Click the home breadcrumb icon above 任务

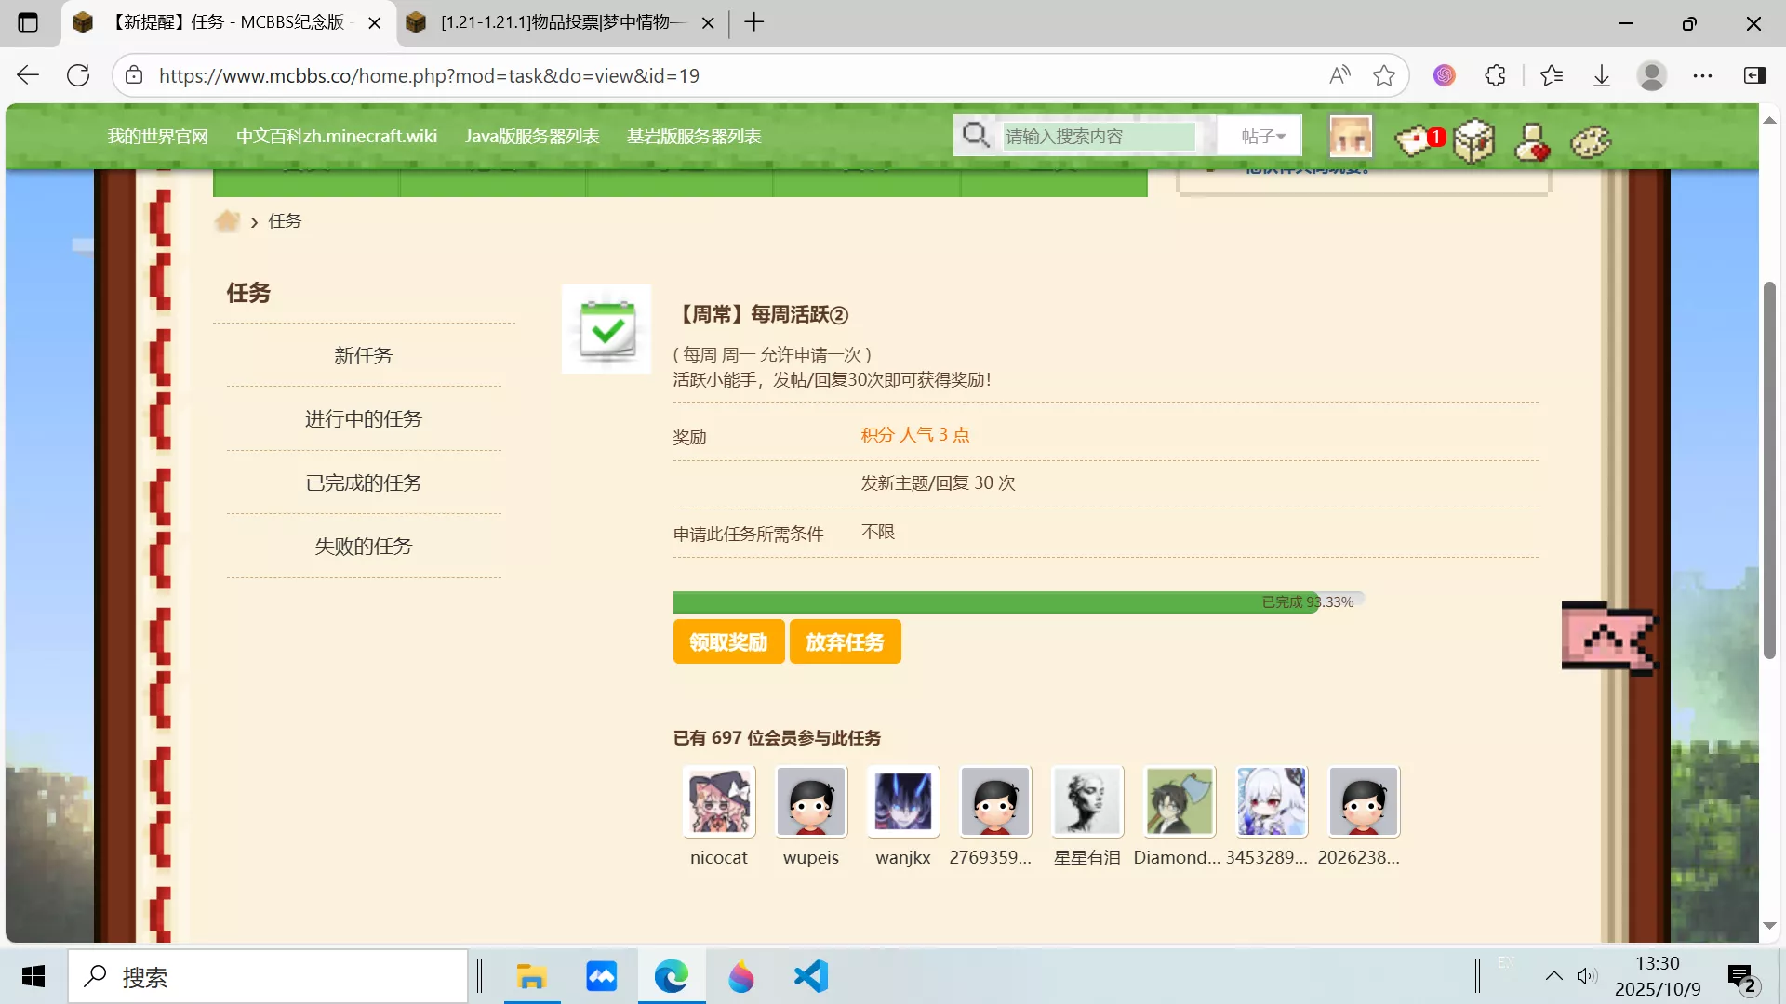[229, 219]
